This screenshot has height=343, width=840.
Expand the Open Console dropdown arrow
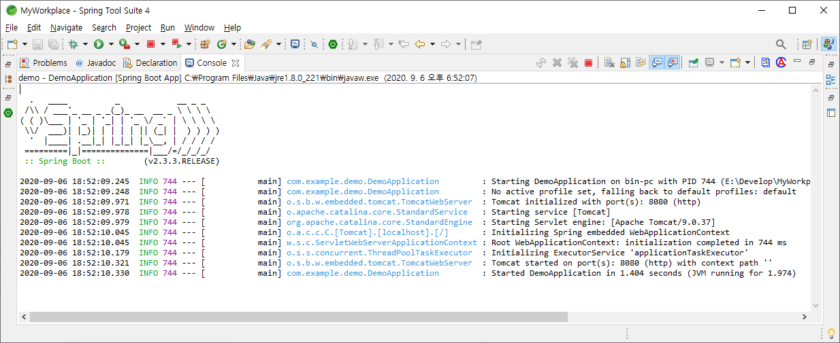coord(747,62)
